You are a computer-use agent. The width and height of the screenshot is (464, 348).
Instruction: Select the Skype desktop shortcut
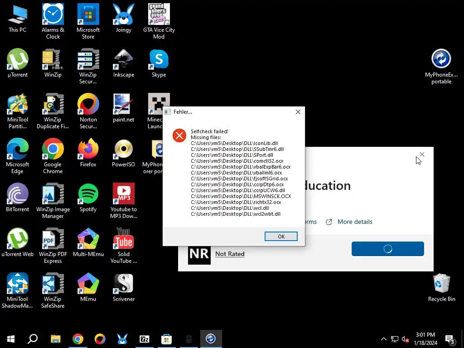(159, 63)
